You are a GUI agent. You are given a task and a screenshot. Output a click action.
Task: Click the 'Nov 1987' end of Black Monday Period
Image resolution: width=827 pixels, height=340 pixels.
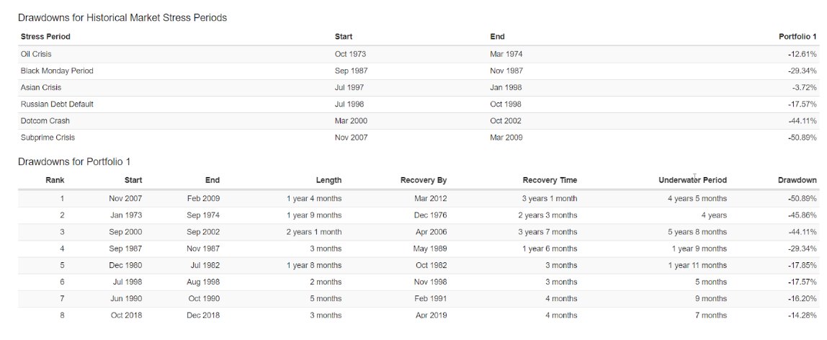click(506, 71)
